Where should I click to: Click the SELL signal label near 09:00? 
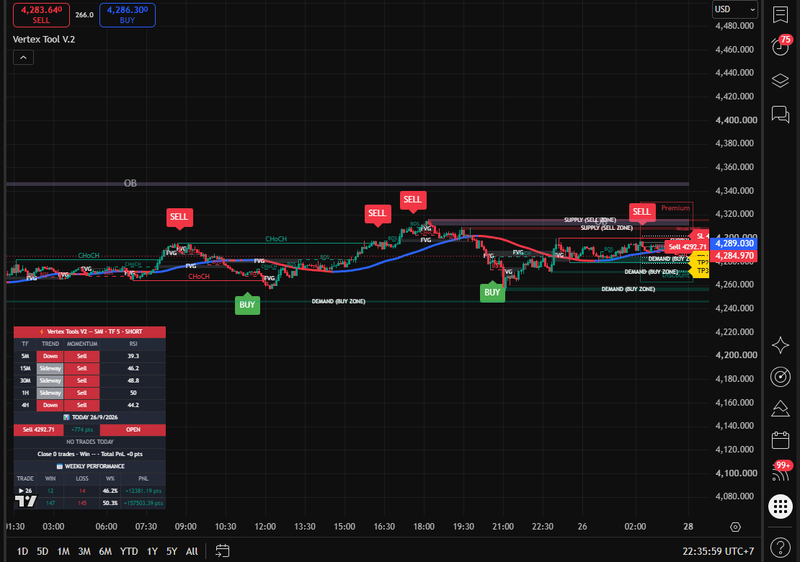[x=179, y=217]
